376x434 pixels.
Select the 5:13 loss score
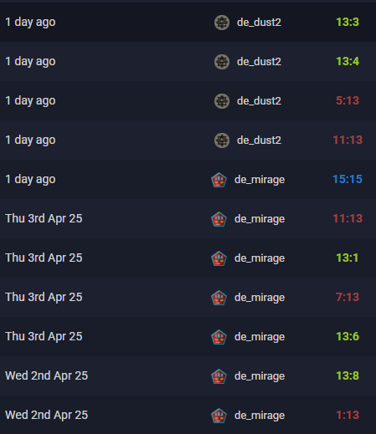coord(348,100)
